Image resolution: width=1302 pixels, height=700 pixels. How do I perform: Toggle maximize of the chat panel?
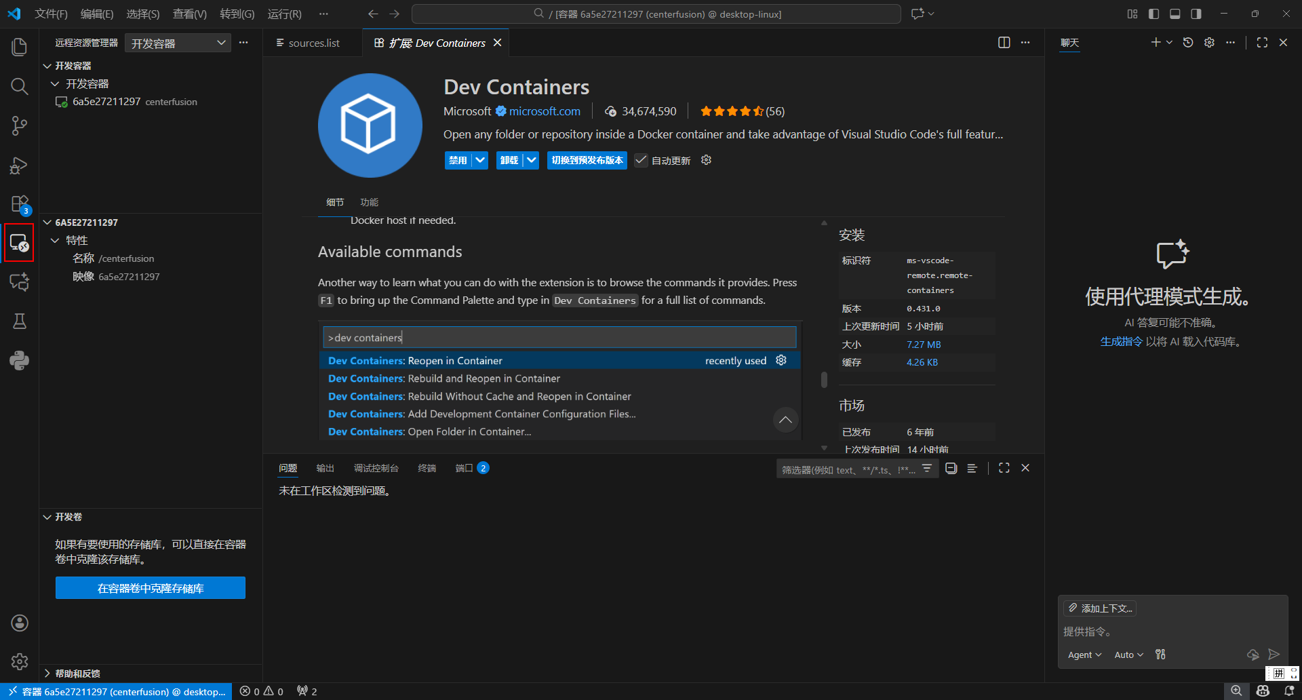point(1262,43)
